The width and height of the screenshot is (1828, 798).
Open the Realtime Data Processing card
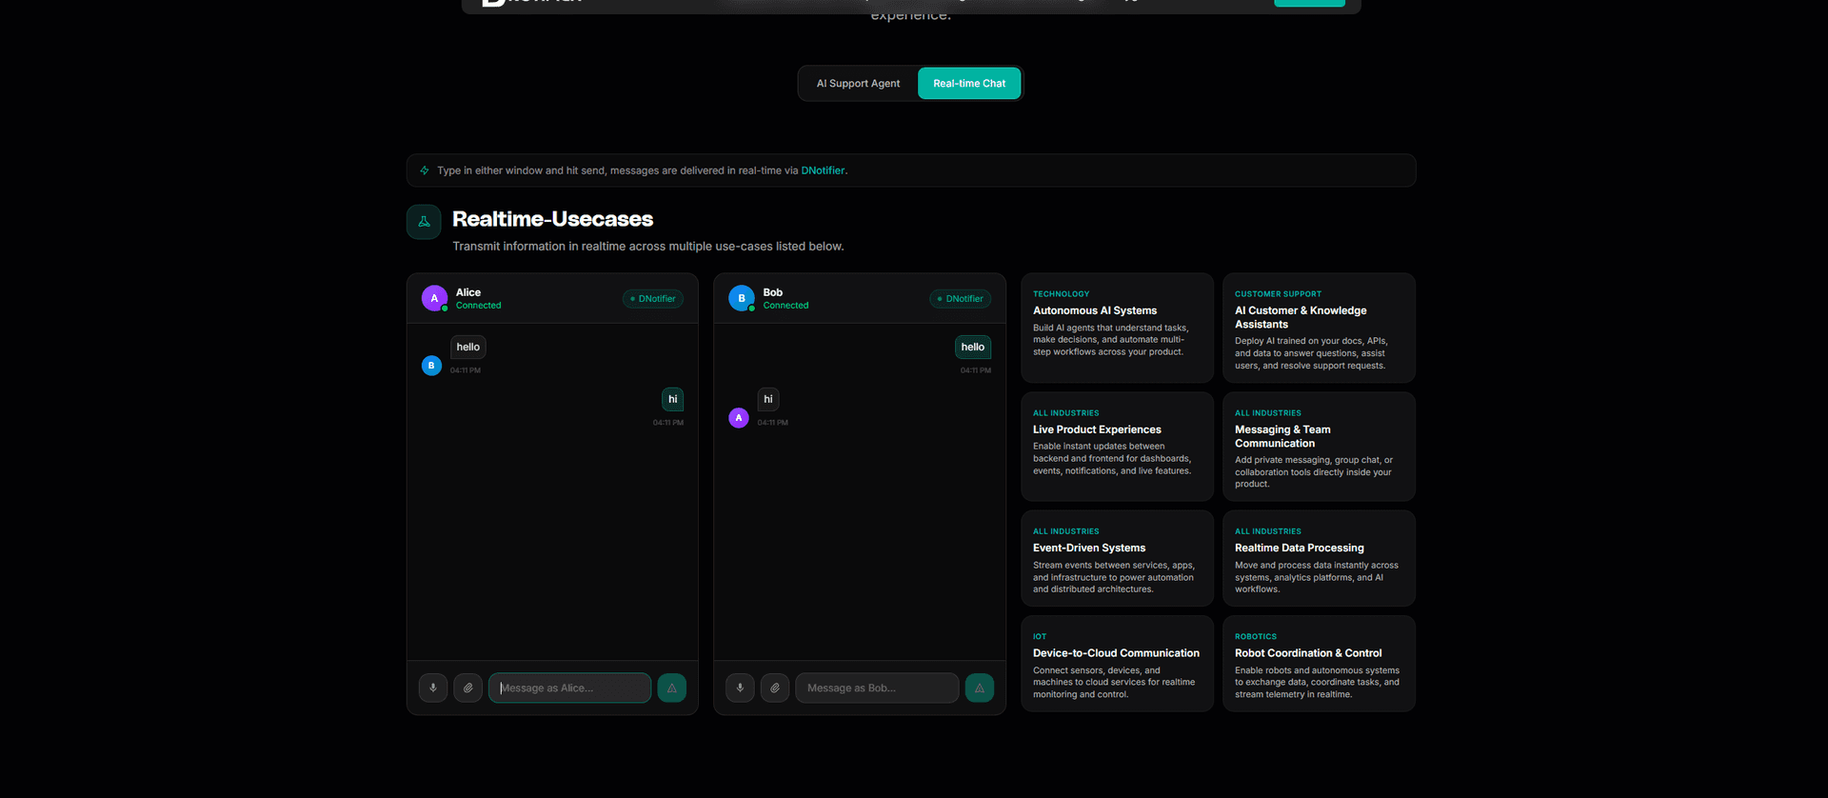pyautogui.click(x=1319, y=558)
